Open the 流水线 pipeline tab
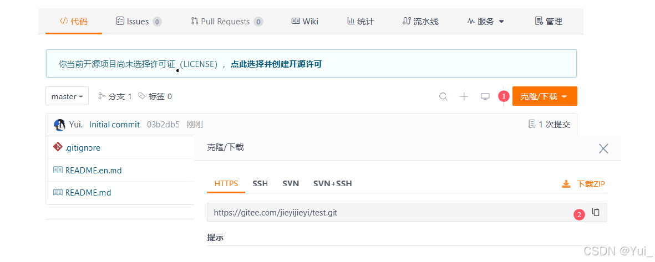655x262 pixels. (420, 21)
